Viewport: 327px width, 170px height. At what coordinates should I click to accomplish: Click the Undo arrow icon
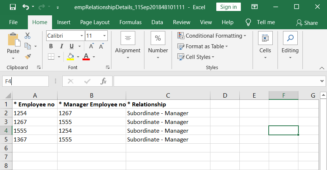(26, 7)
